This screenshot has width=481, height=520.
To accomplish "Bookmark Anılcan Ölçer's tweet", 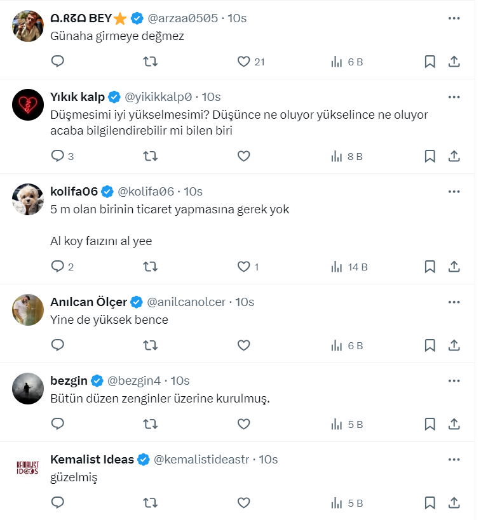I will pyautogui.click(x=430, y=345).
